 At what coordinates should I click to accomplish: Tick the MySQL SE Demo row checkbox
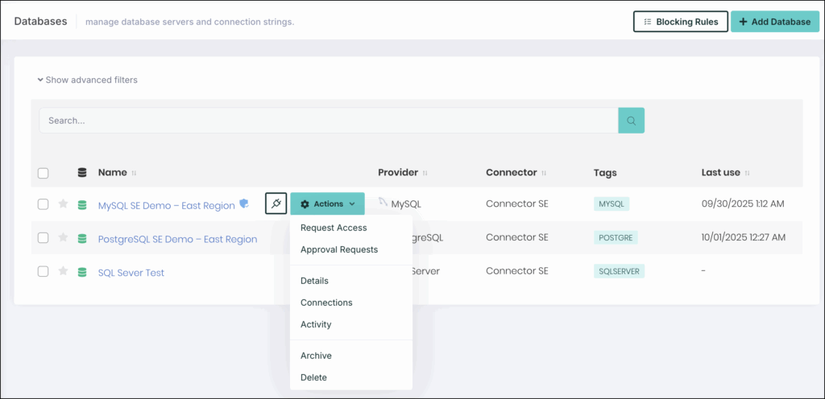point(44,204)
